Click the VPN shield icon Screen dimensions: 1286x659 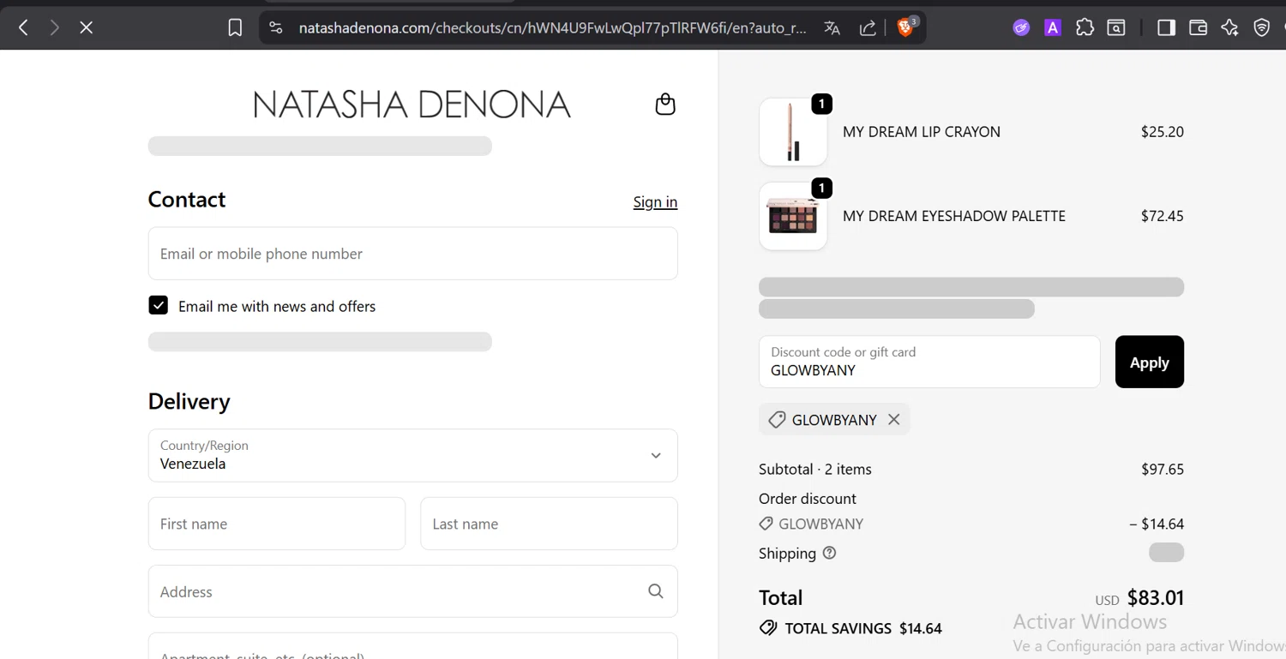click(x=1261, y=27)
